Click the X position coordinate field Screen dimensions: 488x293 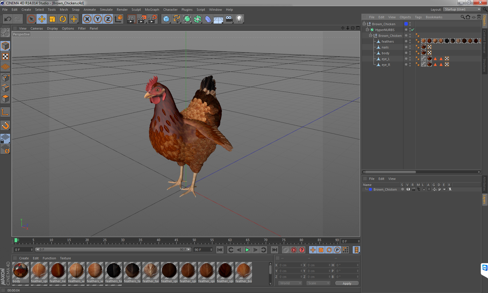click(290, 265)
